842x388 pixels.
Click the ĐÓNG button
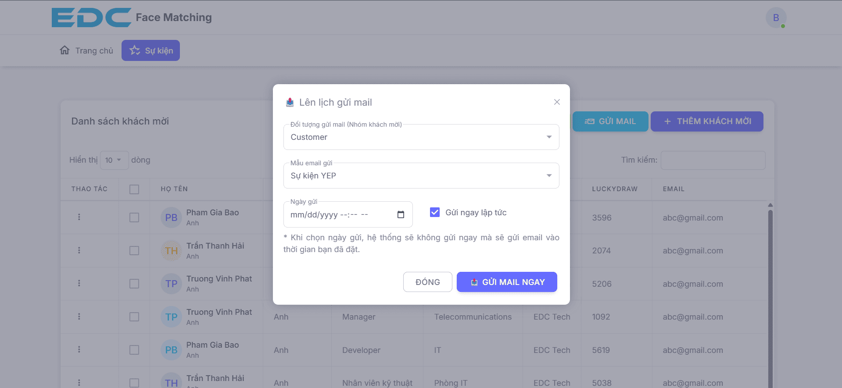[x=428, y=282]
